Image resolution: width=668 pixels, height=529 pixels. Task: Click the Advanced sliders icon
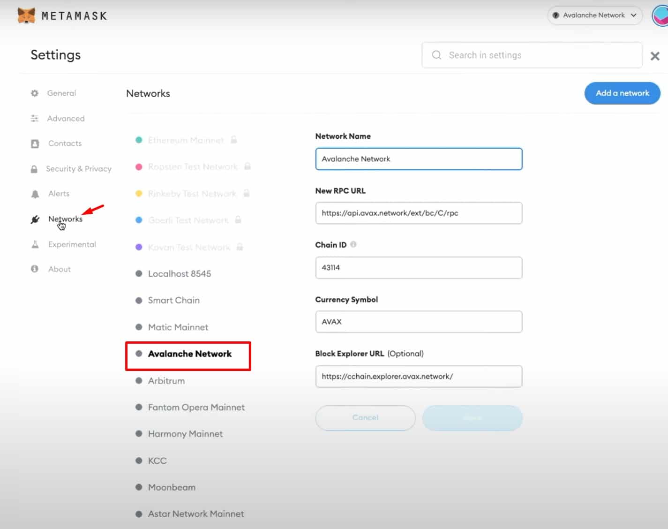pos(35,119)
